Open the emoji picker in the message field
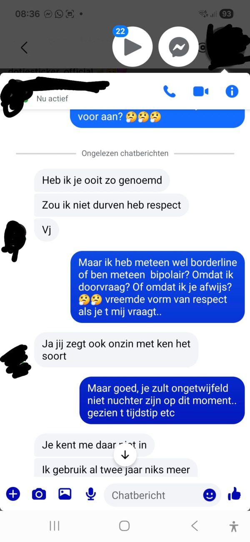The height and width of the screenshot is (542, 250). click(x=210, y=495)
